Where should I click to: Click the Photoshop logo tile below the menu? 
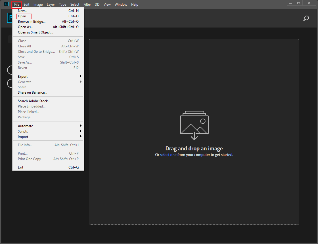[10, 18]
